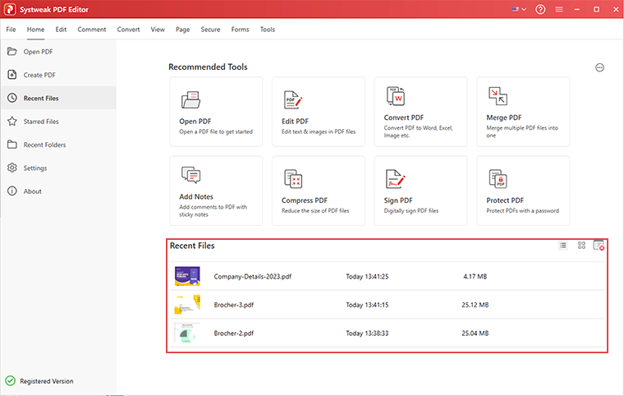624x396 pixels.
Task: Select the Home tab
Action: 35,30
